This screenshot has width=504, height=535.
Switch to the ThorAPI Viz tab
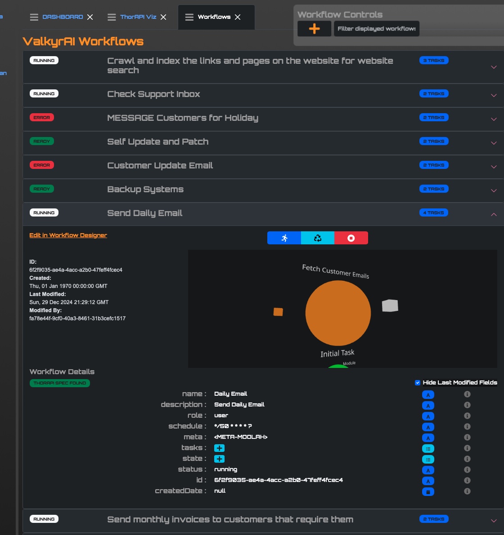click(x=138, y=17)
